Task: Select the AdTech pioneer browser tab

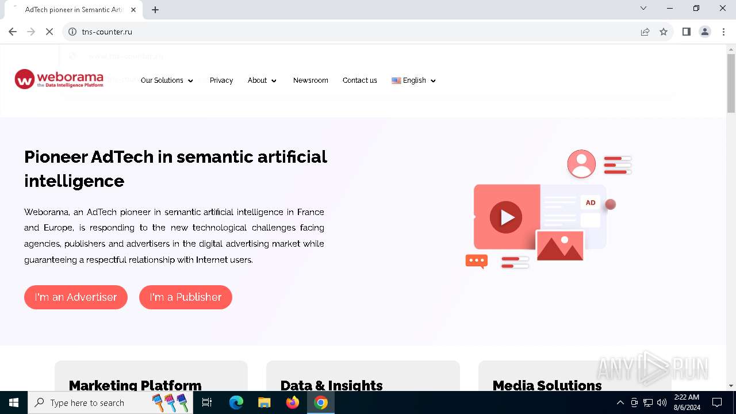Action: pyautogui.click(x=74, y=10)
